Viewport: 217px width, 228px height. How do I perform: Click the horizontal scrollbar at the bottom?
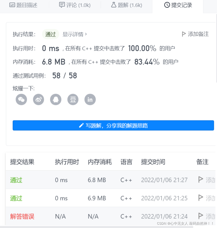click(97, 227)
